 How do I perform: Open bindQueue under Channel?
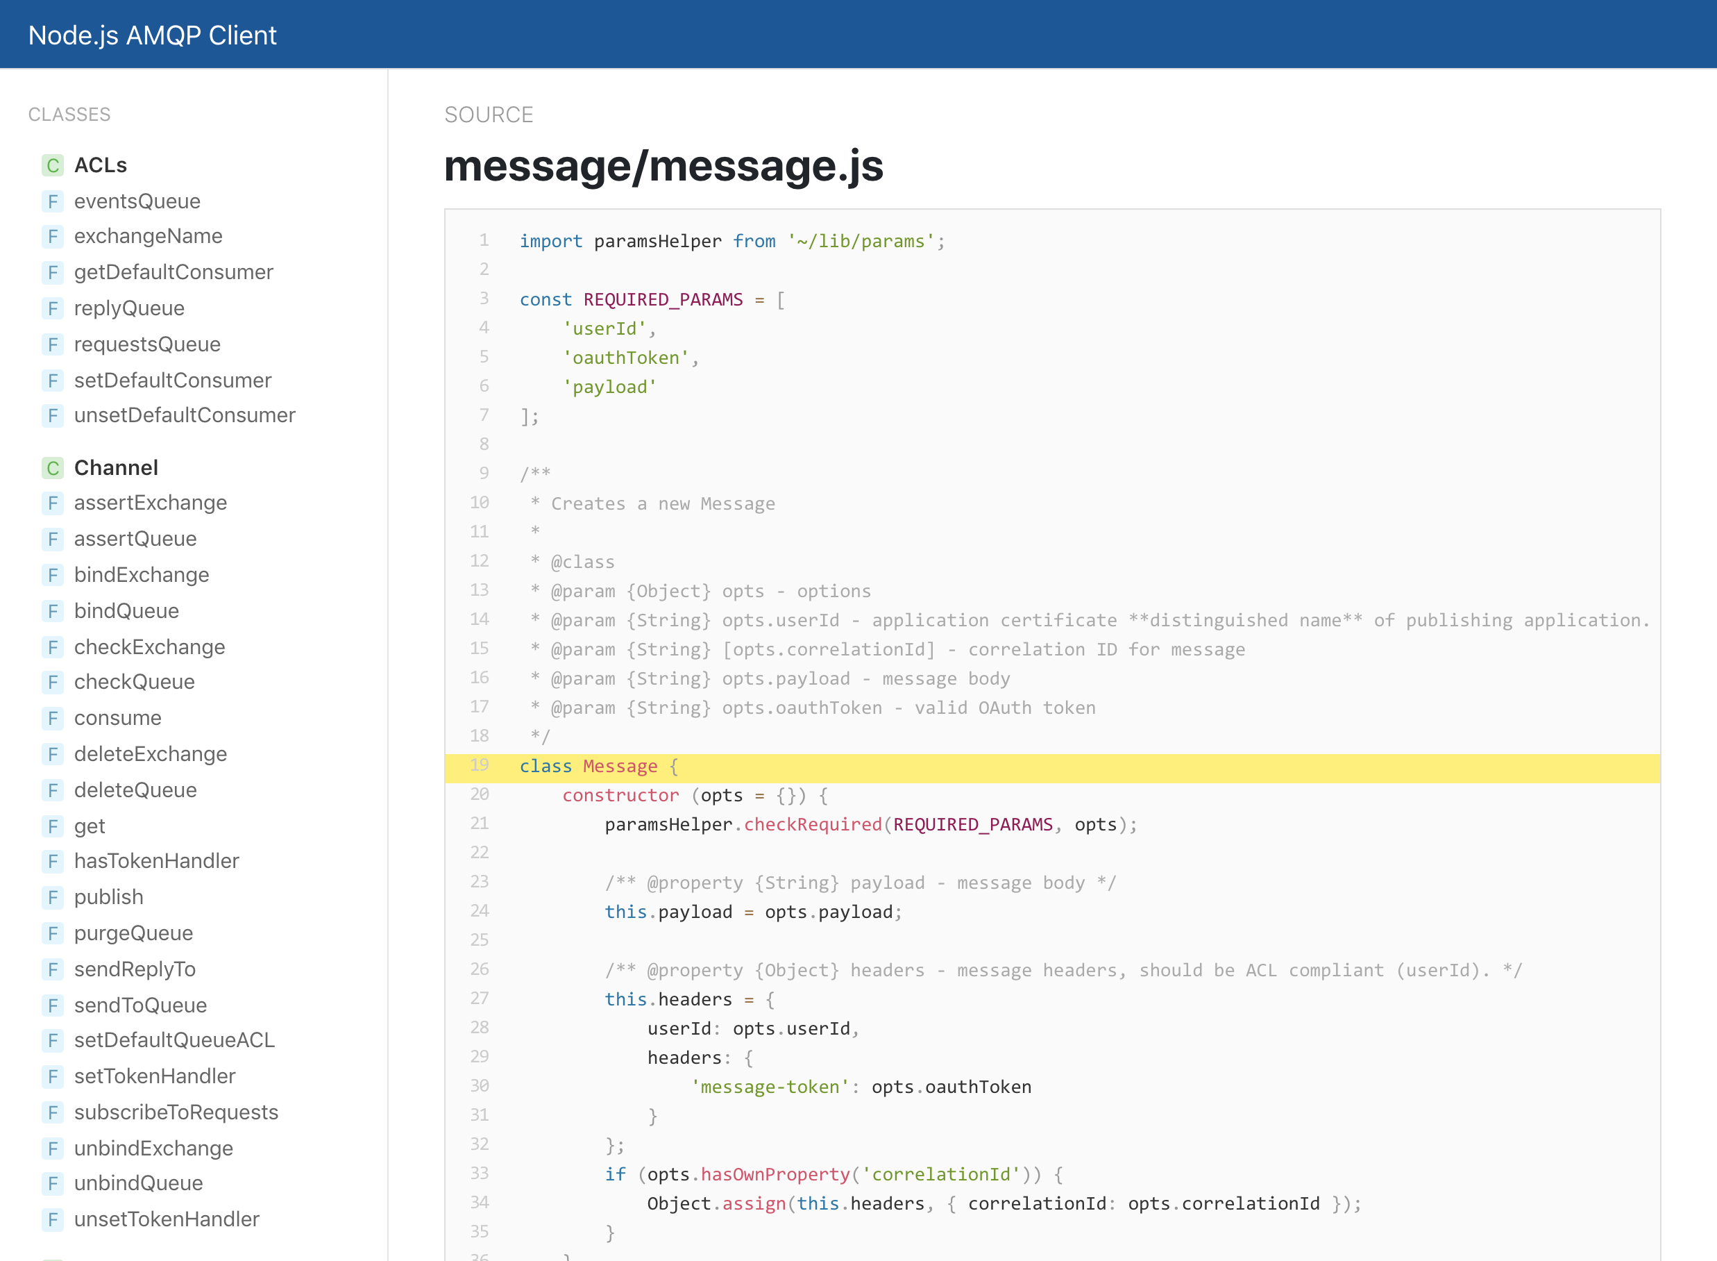click(126, 610)
